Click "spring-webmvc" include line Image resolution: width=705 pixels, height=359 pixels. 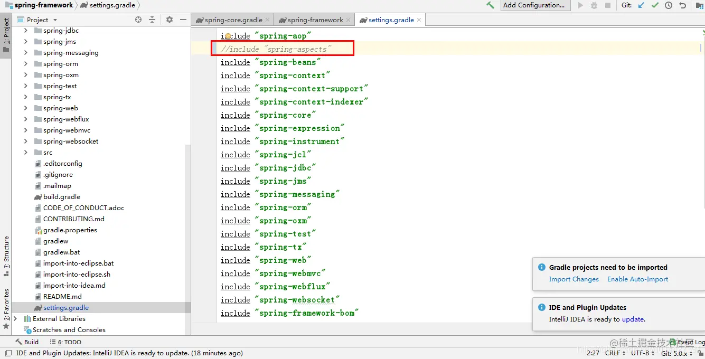(274, 273)
